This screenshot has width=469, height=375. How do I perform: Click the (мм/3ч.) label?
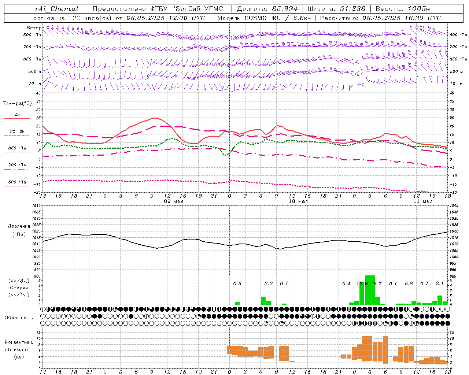(19, 281)
